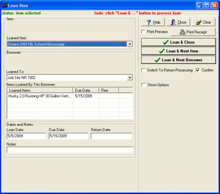Click the Due Date column header
The image size is (220, 194).
(86, 90)
